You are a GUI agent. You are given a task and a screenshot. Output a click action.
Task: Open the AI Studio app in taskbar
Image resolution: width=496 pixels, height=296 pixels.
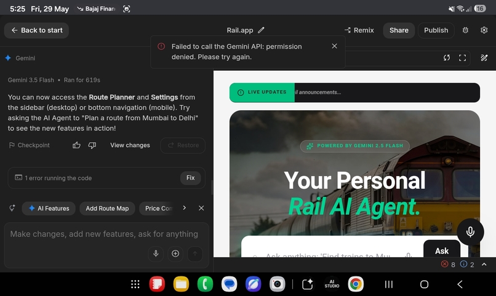(x=332, y=284)
